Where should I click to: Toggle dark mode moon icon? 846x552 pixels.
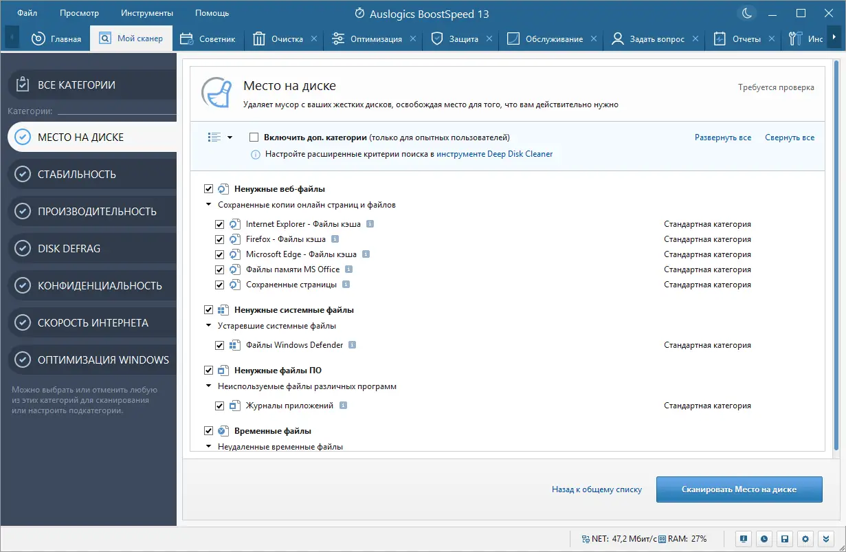(x=747, y=13)
